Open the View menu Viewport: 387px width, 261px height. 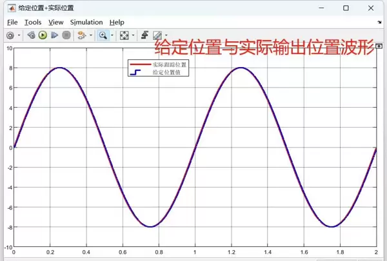click(x=55, y=22)
